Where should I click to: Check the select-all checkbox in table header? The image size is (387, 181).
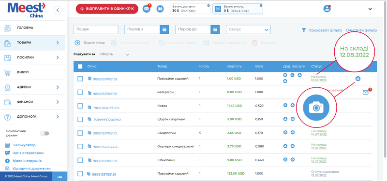(x=80, y=66)
